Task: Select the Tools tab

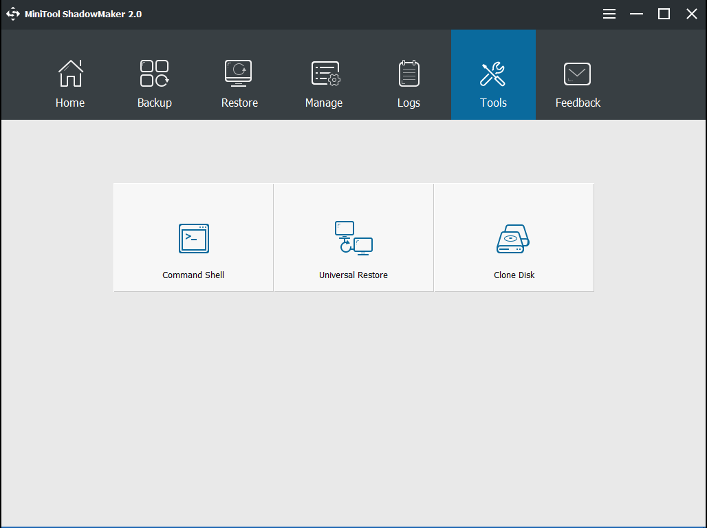Action: [493, 75]
